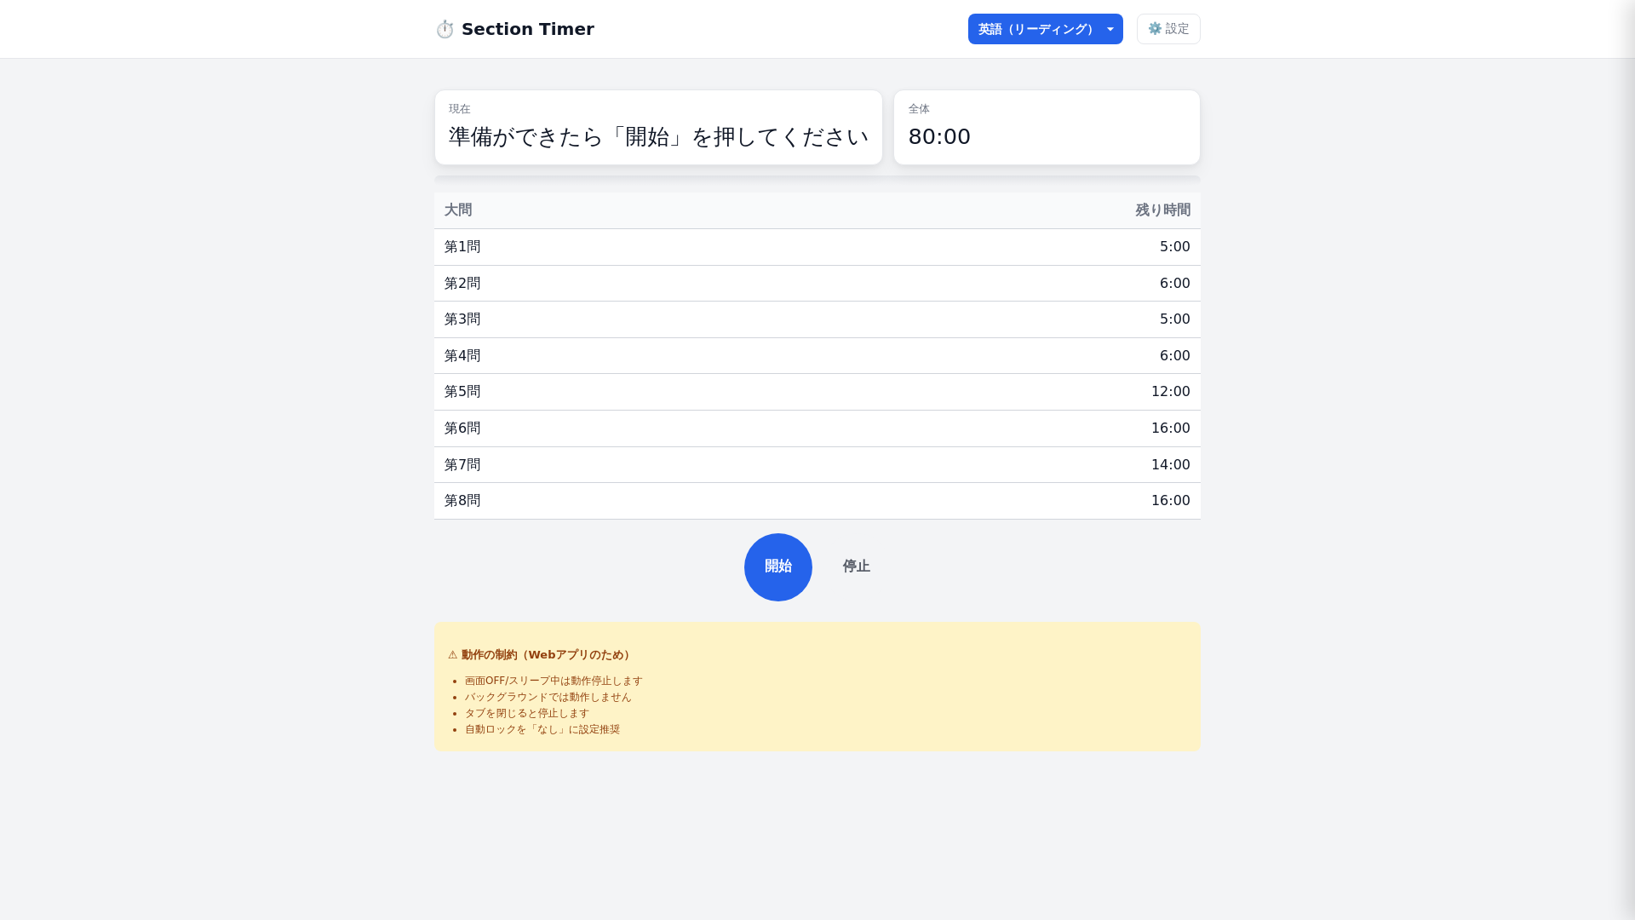Click the 残り時間 column header
The height and width of the screenshot is (920, 1635).
click(1162, 210)
